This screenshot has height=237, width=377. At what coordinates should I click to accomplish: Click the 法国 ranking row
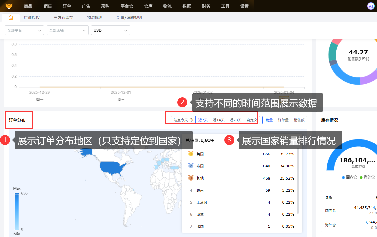[241, 226]
